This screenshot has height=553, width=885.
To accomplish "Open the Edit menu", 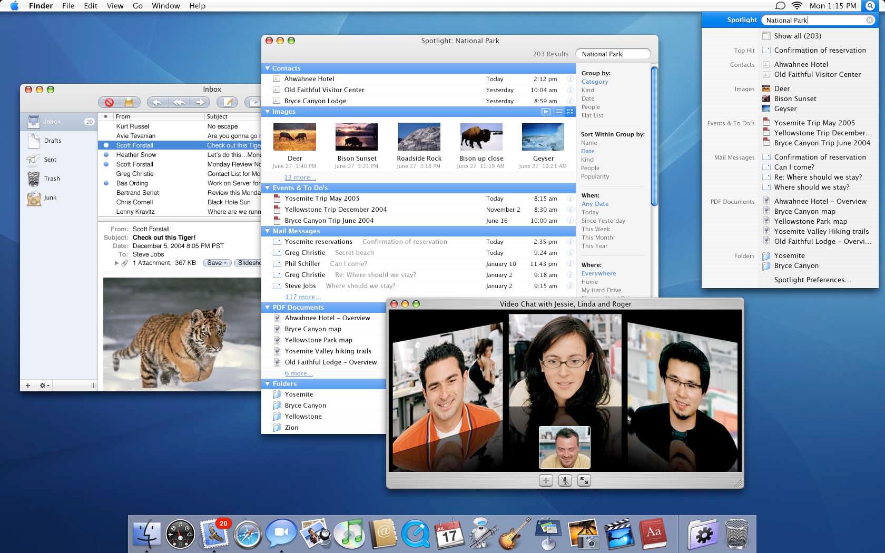I will pyautogui.click(x=91, y=6).
